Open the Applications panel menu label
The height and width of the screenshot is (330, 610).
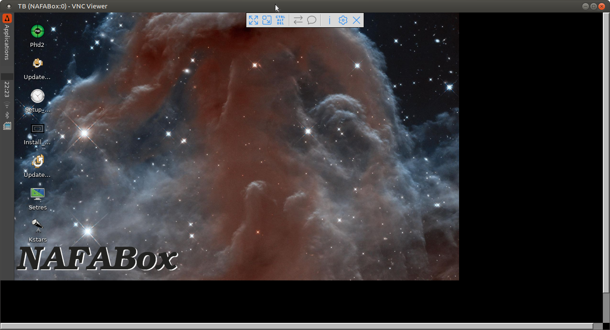[7, 42]
